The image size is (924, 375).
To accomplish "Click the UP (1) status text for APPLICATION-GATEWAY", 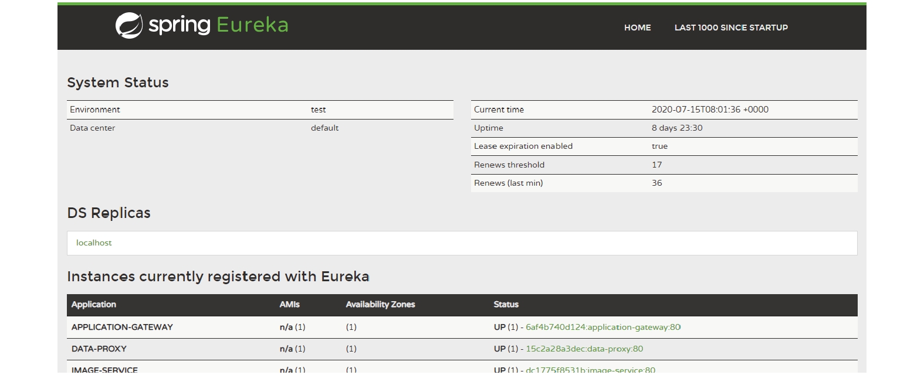I will click(x=506, y=327).
